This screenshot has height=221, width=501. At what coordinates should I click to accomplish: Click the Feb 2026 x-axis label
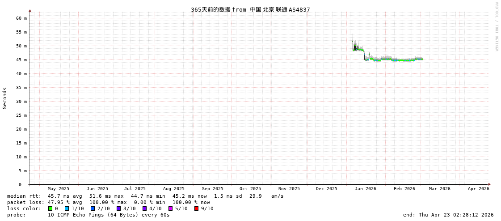click(404, 189)
